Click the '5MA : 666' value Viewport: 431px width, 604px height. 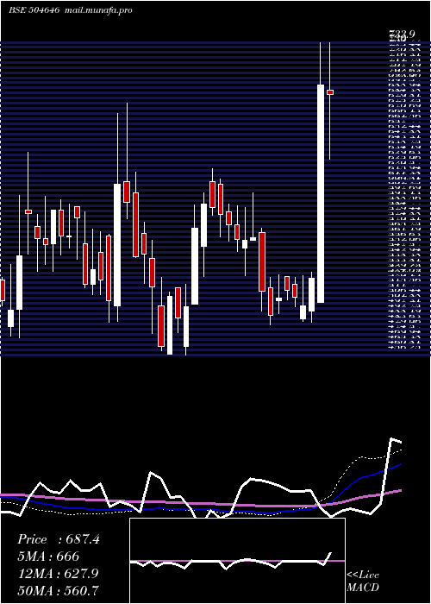point(48,557)
